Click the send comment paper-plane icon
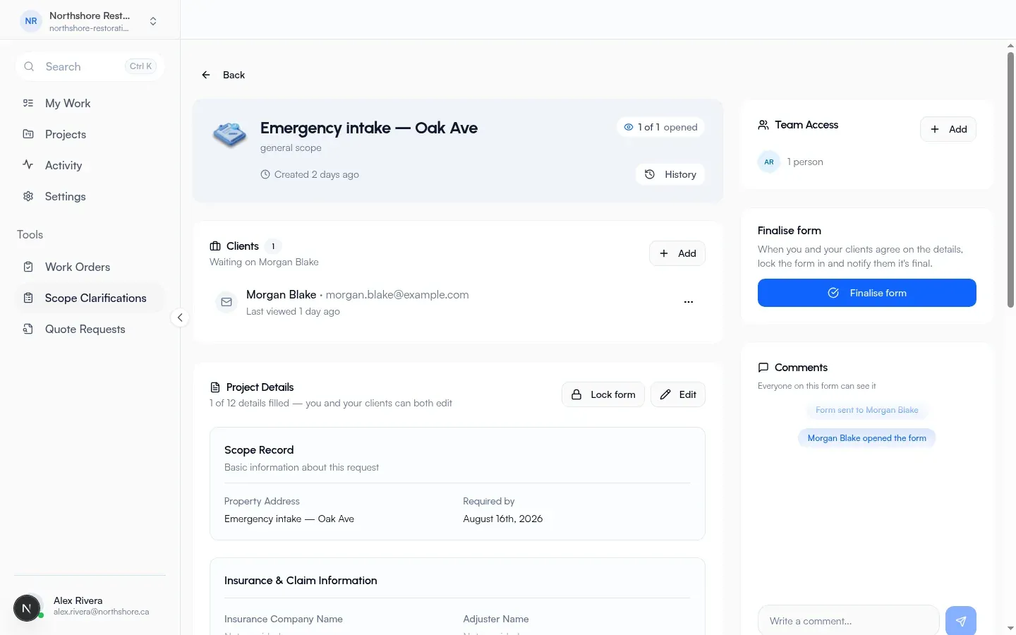Viewport: 1016px width, 635px height. pos(960,621)
